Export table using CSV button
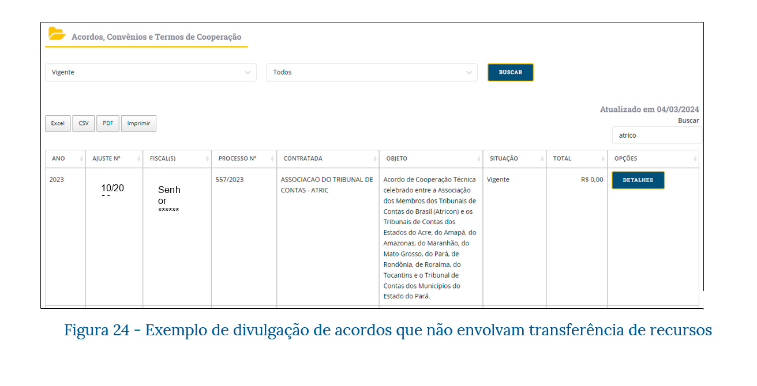The height and width of the screenshot is (386, 757). click(x=84, y=123)
